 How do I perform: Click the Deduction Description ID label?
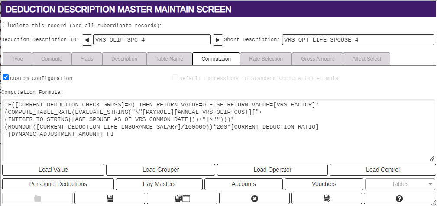pyautogui.click(x=40, y=39)
